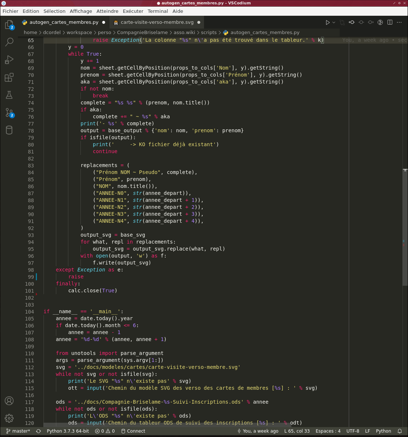
Task: Change indentation 'Espaces : 4' setting
Action: pyautogui.click(x=328, y=431)
